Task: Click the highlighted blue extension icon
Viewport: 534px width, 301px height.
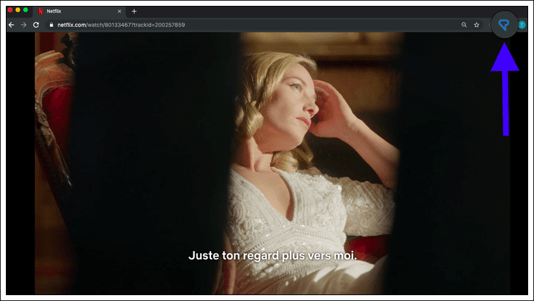Action: point(504,25)
